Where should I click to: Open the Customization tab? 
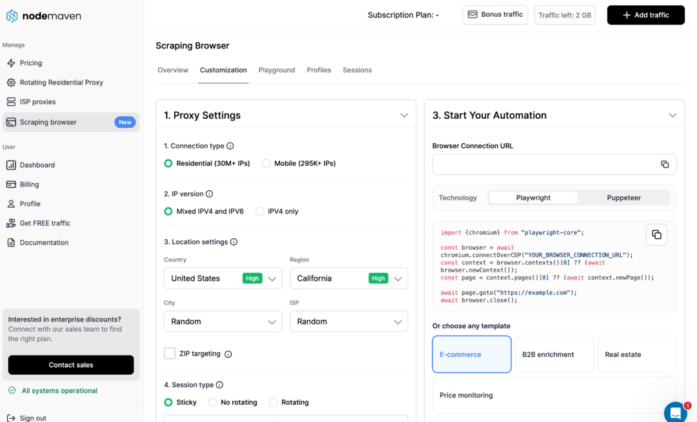pyautogui.click(x=223, y=70)
